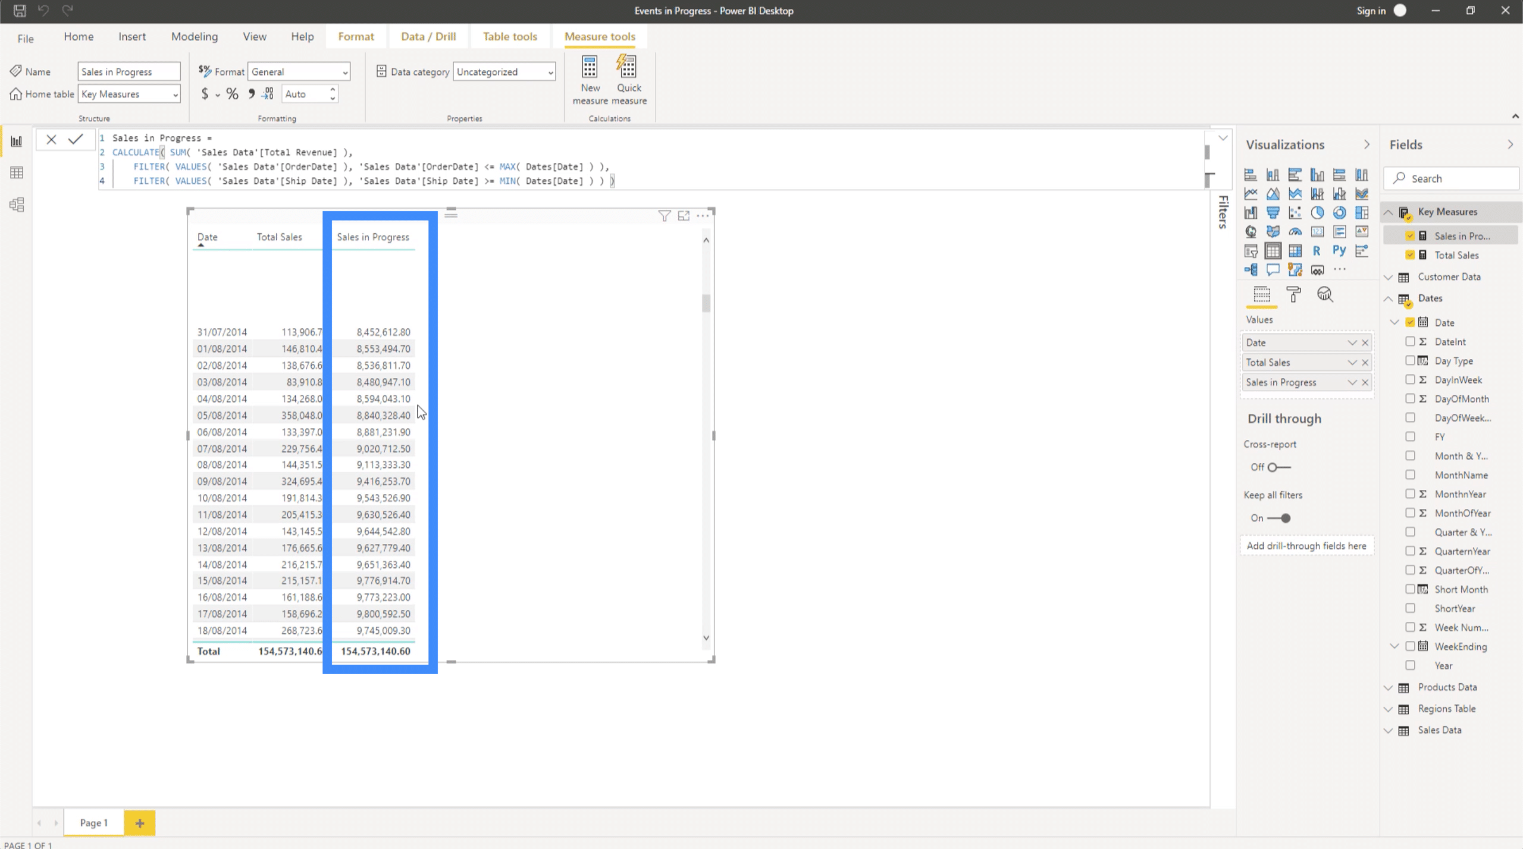Screen dimensions: 1523x849
Task: Click the Data / Drill menu tab
Action: click(x=429, y=36)
